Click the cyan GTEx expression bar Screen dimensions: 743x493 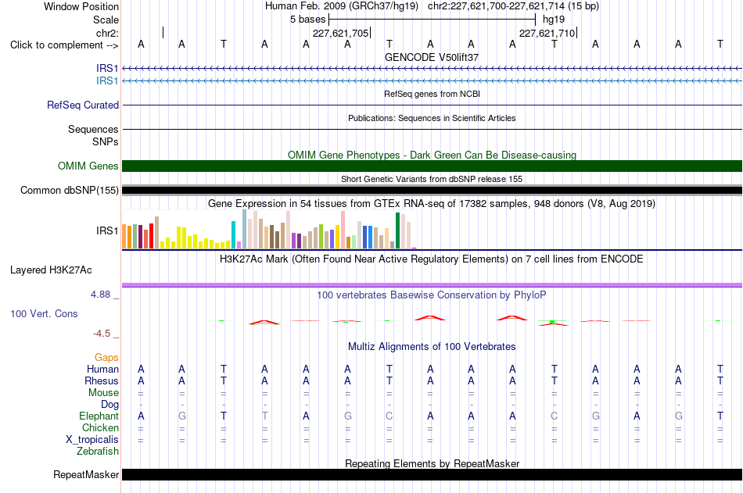click(233, 235)
